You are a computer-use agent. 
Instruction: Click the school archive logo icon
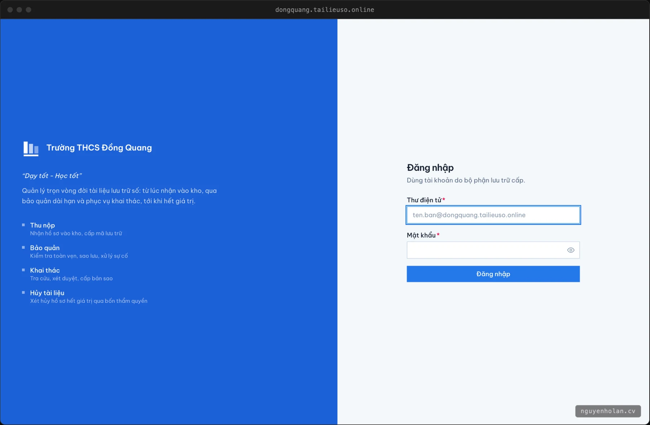coord(31,148)
